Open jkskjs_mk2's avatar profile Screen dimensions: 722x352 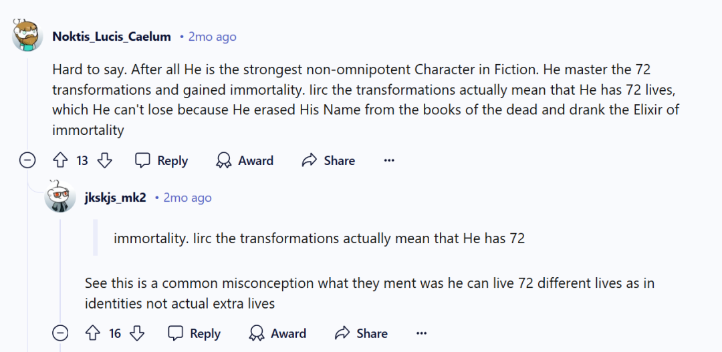click(x=60, y=197)
